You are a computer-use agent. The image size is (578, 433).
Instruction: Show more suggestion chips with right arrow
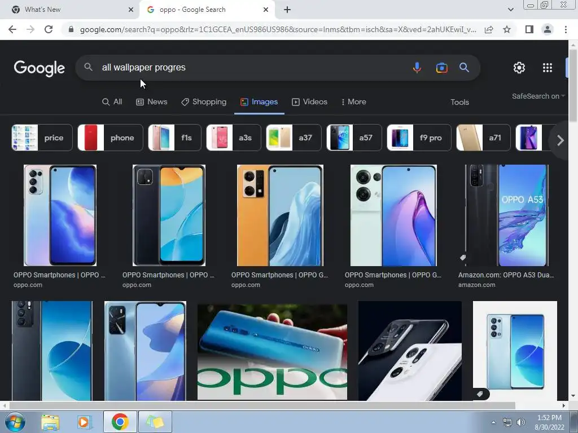point(560,140)
